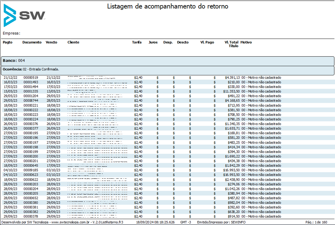Click the 'Tarifa' column header
The width and height of the screenshot is (335, 225).
tap(137, 42)
